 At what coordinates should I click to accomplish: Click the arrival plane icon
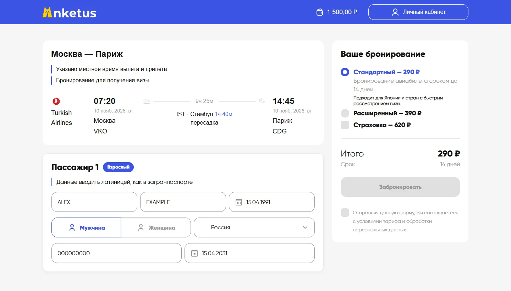click(262, 101)
